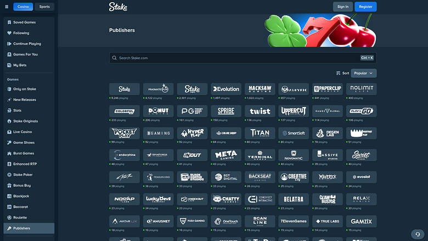The image size is (428, 241).
Task: Click the Roulette wheel icon
Action: 9,217
